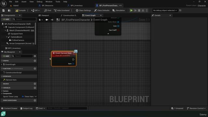Open My Blueprint settings gear
Image resolution: width=208 pixels, height=117 pixels.
coord(35,56)
